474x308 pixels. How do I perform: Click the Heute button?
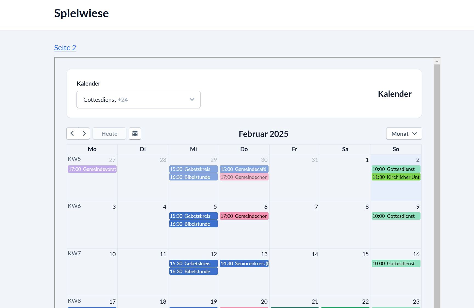tap(109, 134)
